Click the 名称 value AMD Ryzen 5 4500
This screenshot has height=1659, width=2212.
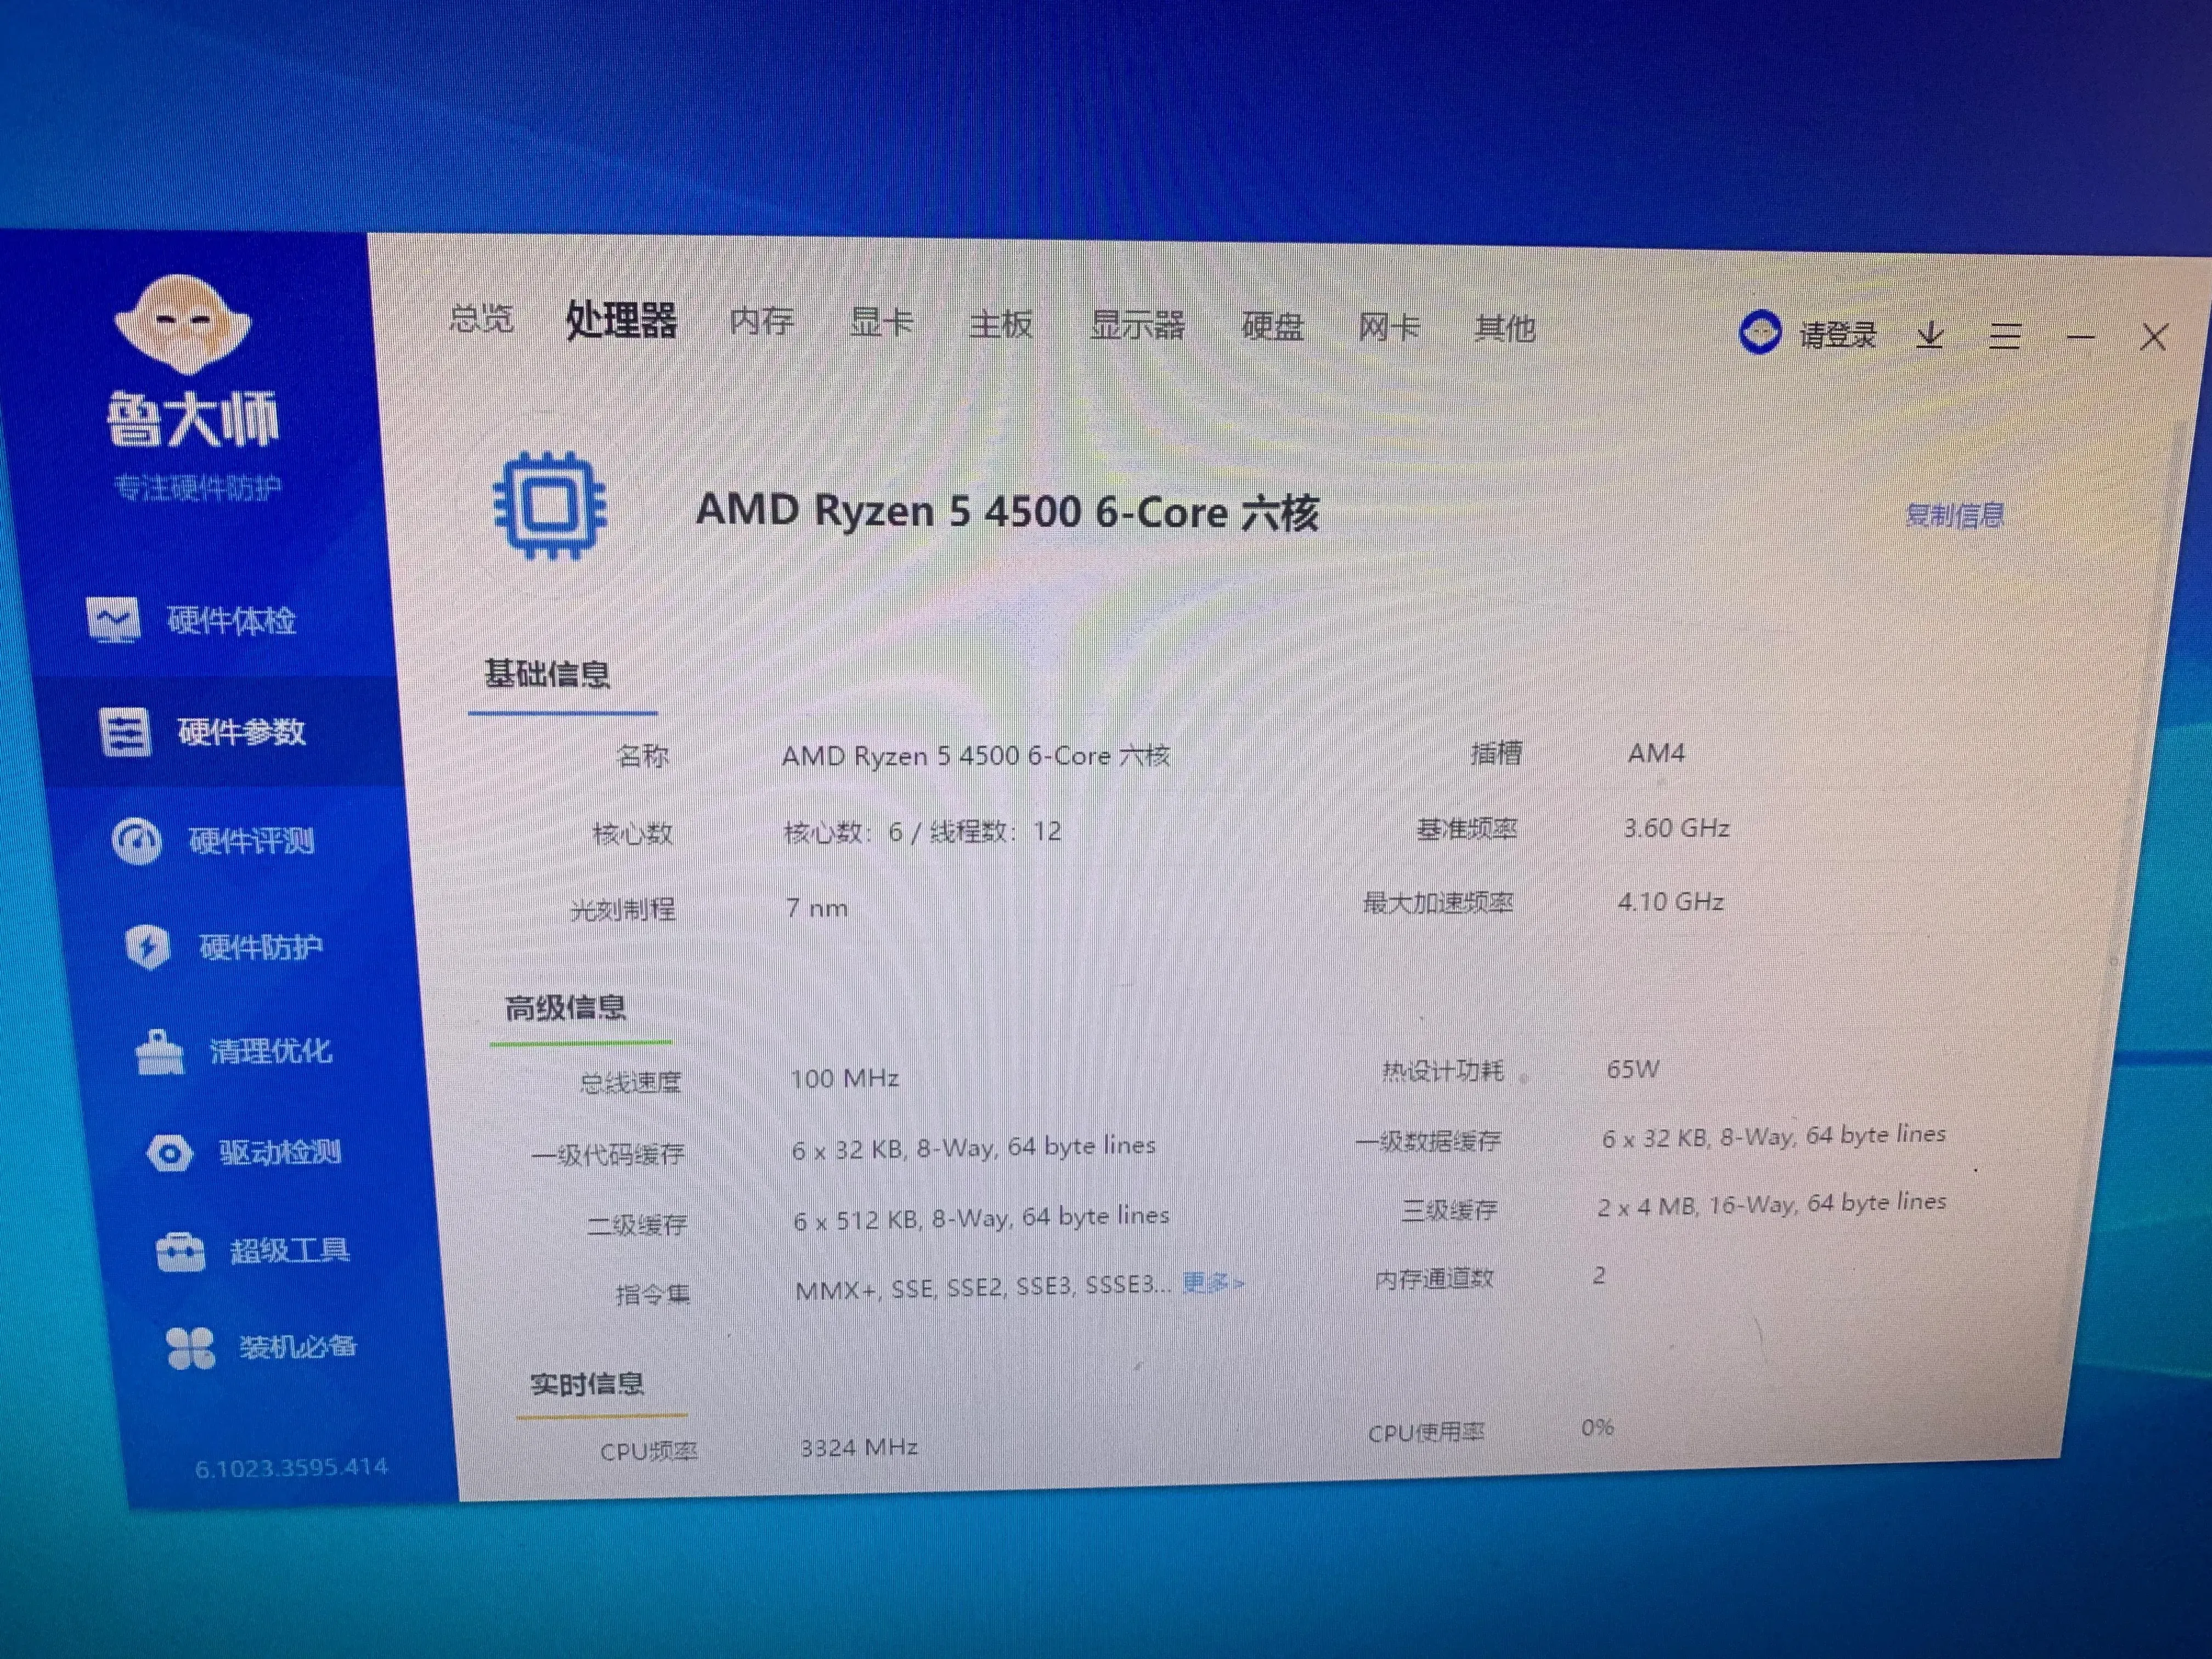pyautogui.click(x=976, y=756)
